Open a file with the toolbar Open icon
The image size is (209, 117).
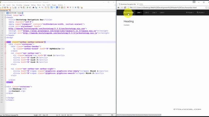pyautogui.click(x=2, y=7)
